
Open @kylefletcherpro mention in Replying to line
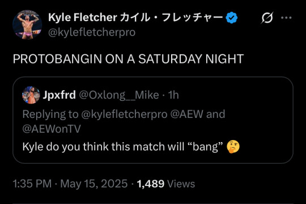(124, 114)
